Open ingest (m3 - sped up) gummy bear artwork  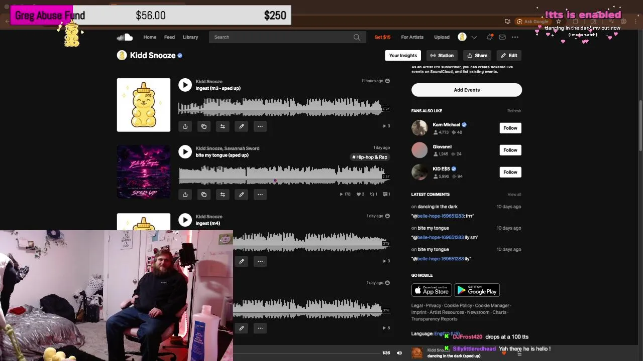(x=144, y=105)
